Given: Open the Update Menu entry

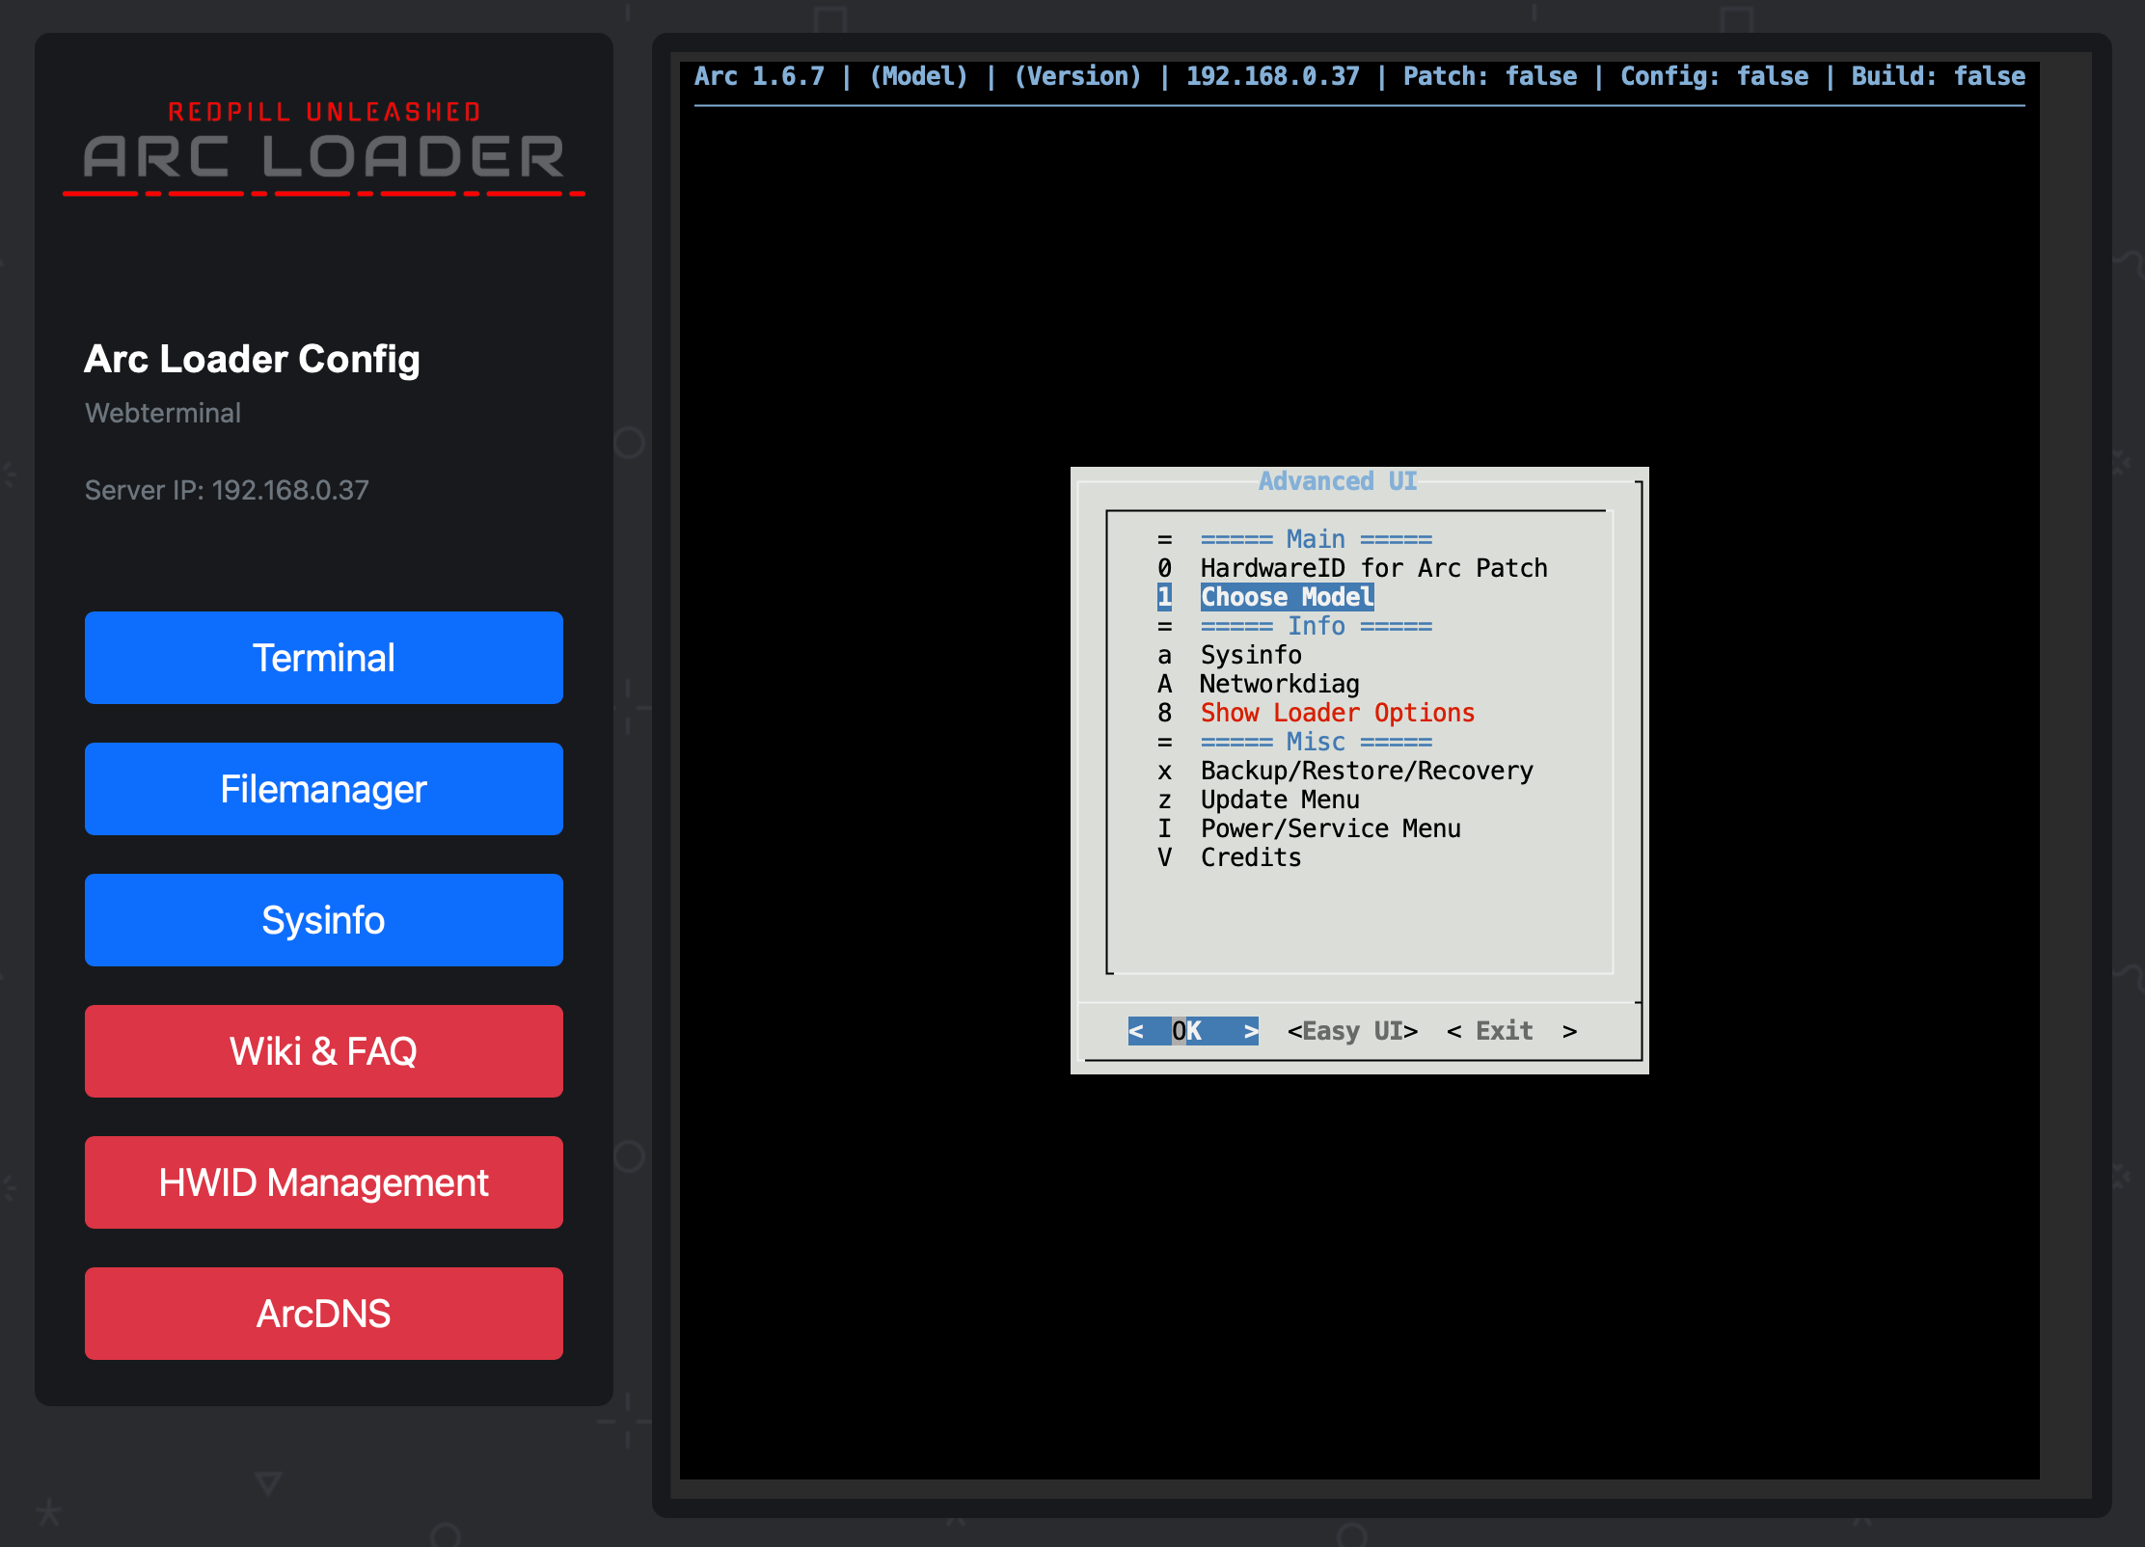Looking at the screenshot, I should (x=1279, y=800).
